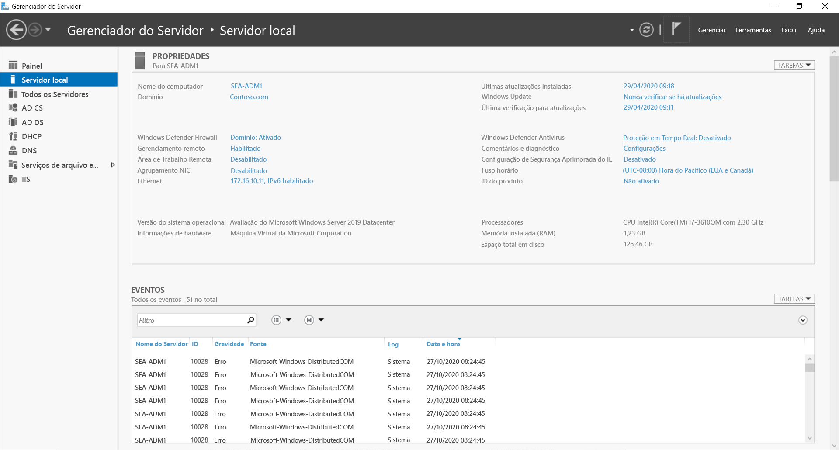Click the filter search magnifier icon
This screenshot has height=450, width=839.
tap(251, 320)
